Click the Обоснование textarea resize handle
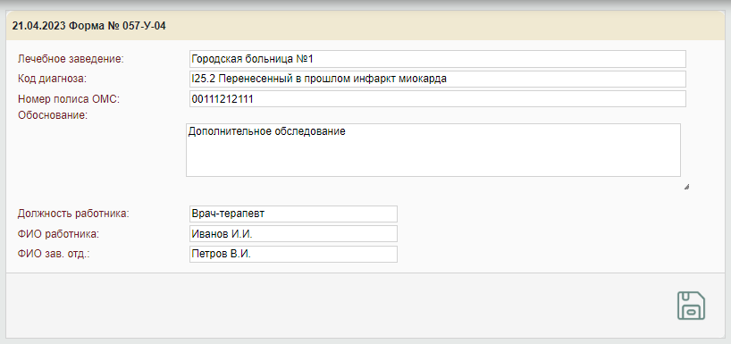Screen dimensions: 731x344 click(686, 187)
